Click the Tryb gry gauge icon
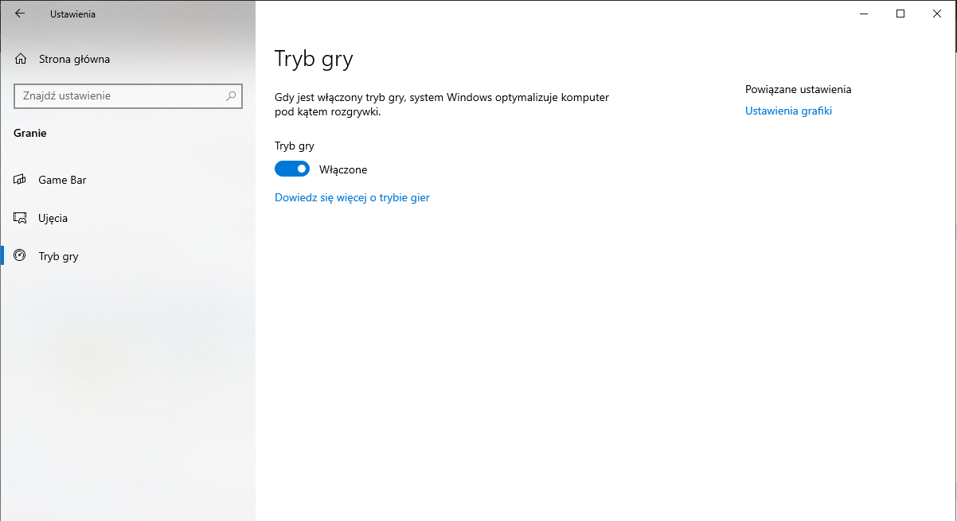The width and height of the screenshot is (957, 521). pyautogui.click(x=21, y=256)
